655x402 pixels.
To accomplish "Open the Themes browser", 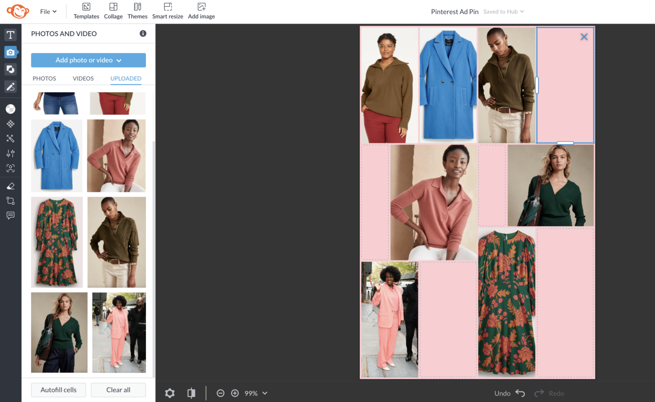I will (x=137, y=11).
